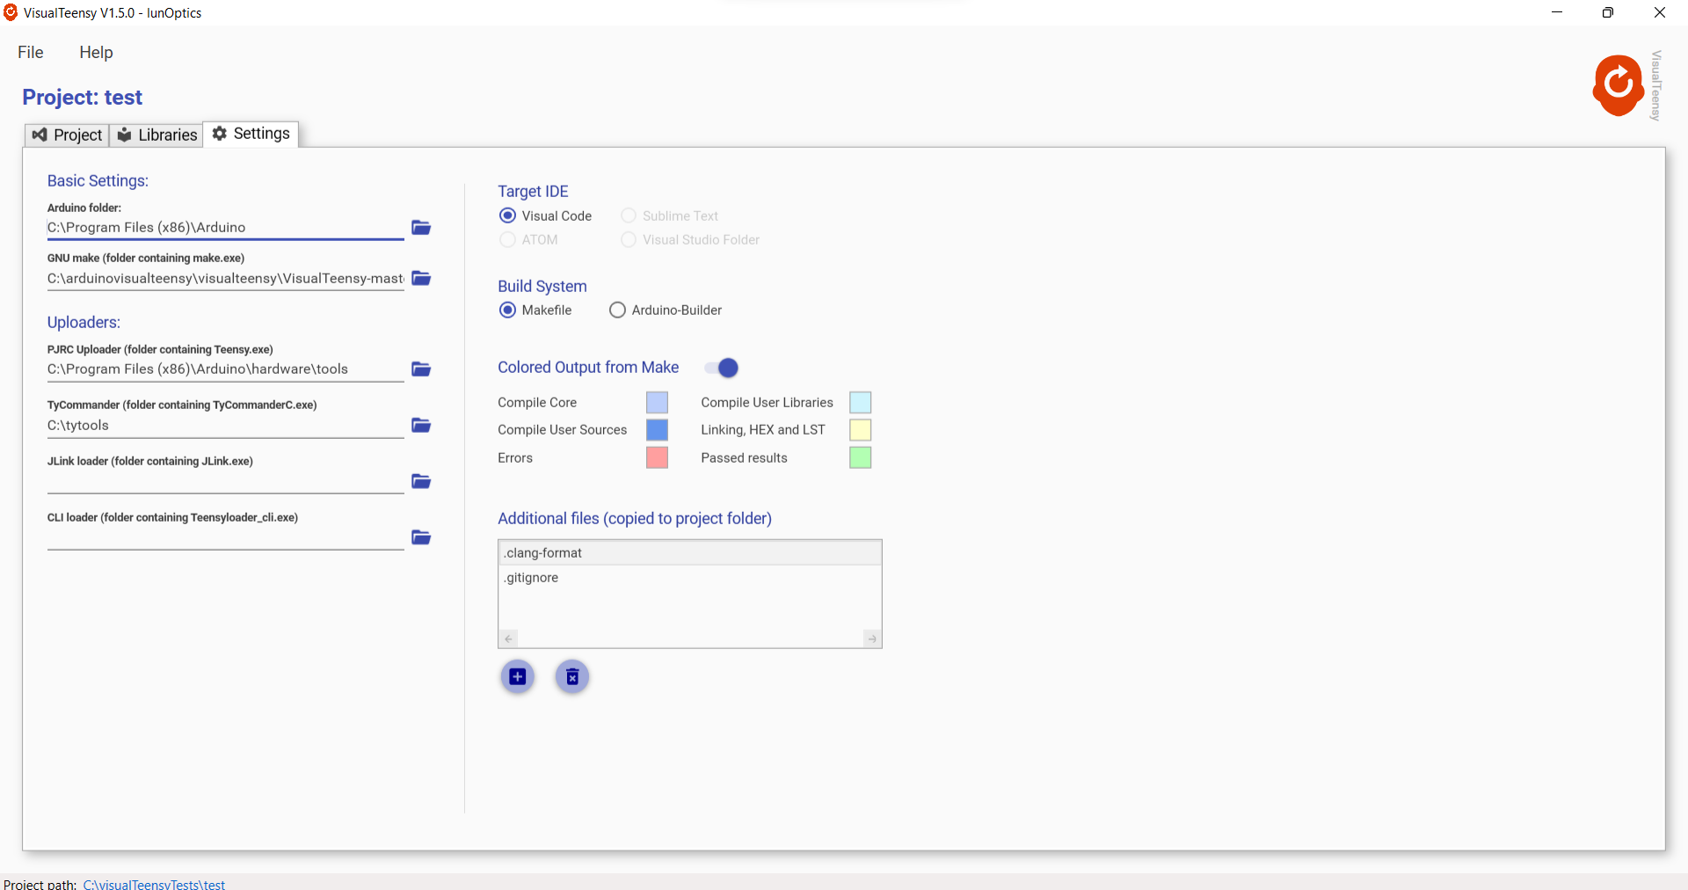1688x890 pixels.
Task: Browse for the PJRC Uploader folder
Action: pyautogui.click(x=421, y=369)
